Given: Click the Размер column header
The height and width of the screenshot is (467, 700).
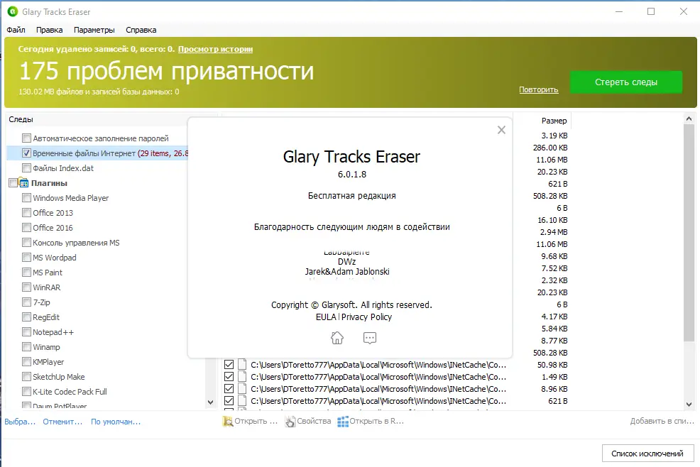Looking at the screenshot, I should [x=554, y=121].
